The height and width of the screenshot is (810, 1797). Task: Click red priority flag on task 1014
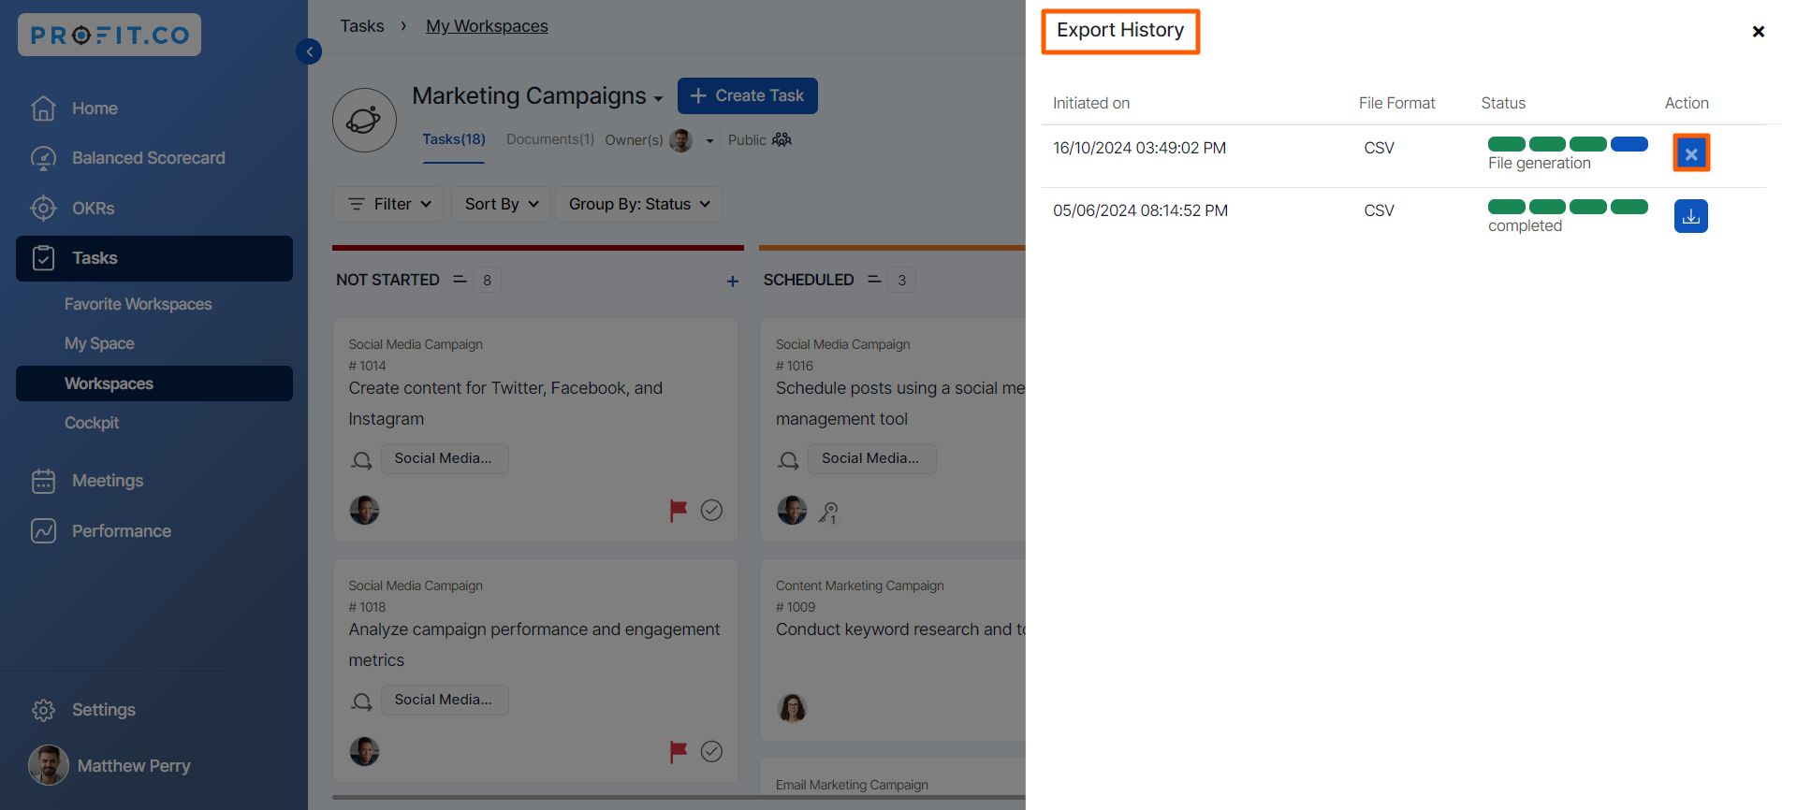(x=679, y=510)
